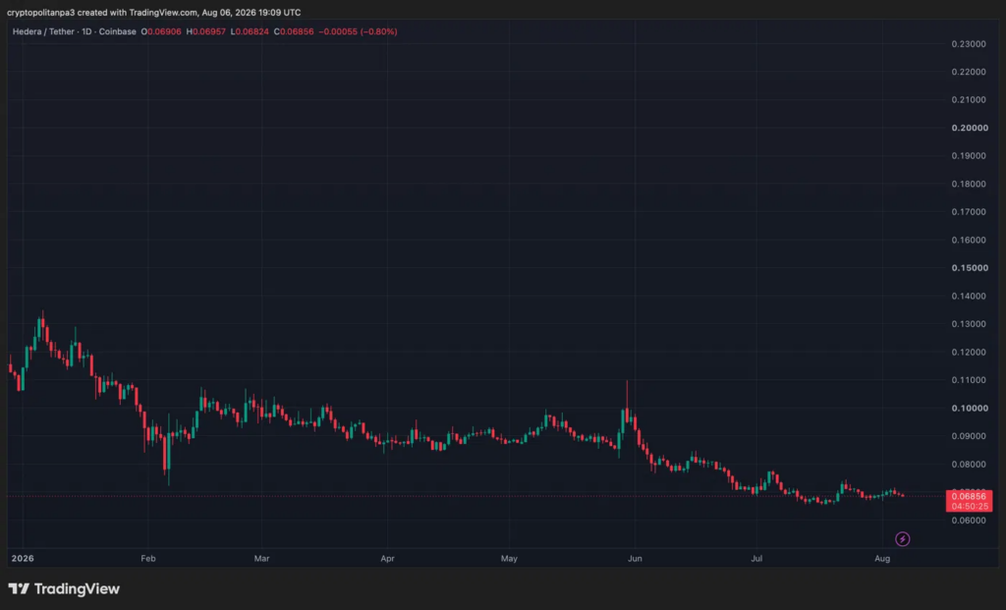1006x610 pixels.
Task: Click the 0.13000 price axis label
Action: [969, 324]
